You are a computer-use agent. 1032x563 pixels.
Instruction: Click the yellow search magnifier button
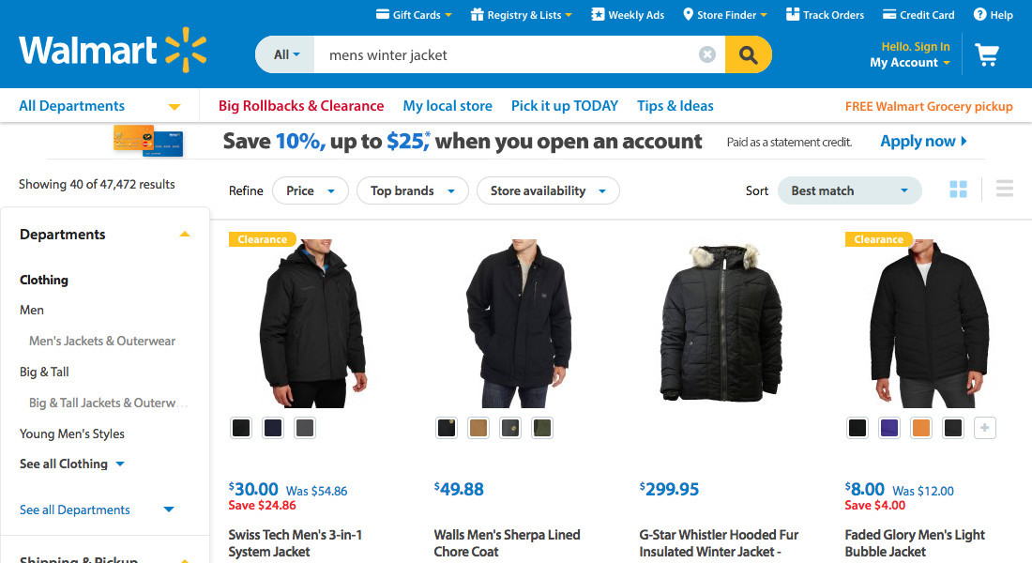coord(748,54)
